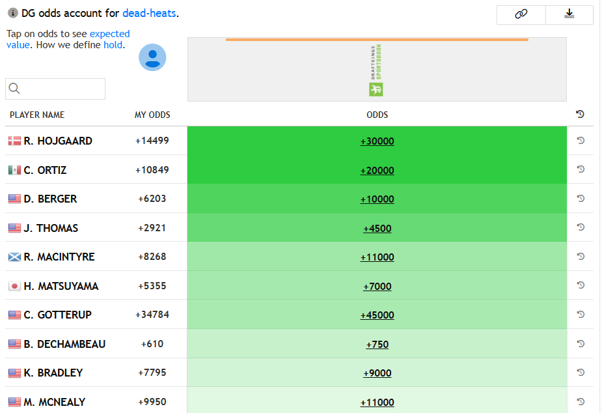Click +30000 odds for R. Hojgaard

click(377, 141)
